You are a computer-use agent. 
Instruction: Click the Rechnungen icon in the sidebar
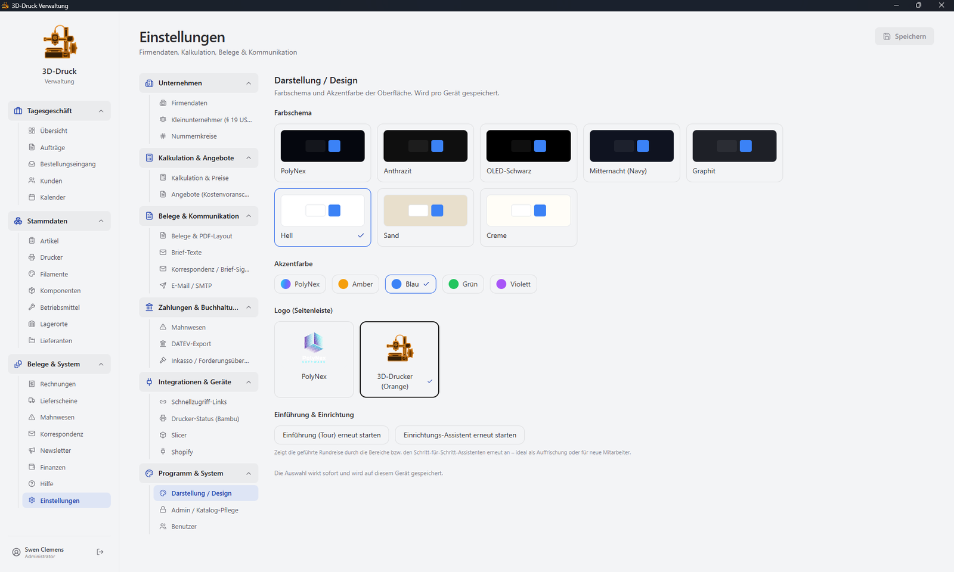click(x=32, y=384)
